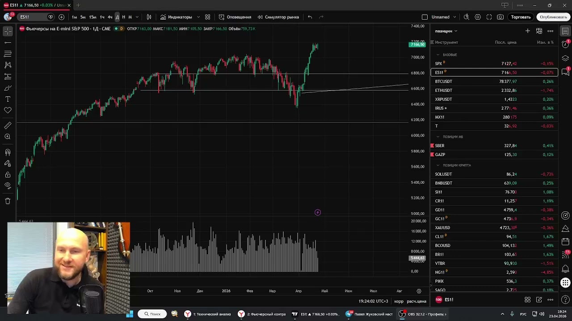Collapse the БАЗОВЫЕ watchlist section
Screen dimensions: 572x321
[x=438, y=54]
